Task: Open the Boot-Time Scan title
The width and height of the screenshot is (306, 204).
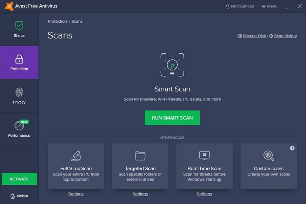Action: tap(204, 169)
